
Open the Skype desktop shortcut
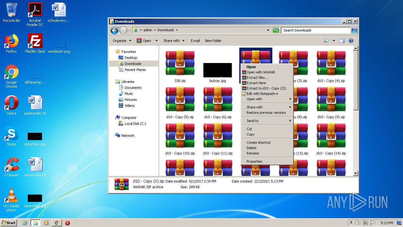[11, 136]
